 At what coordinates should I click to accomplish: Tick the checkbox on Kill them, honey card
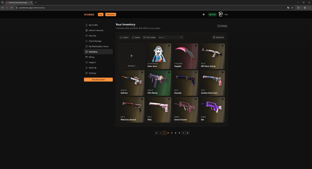pyautogui.click(x=222, y=46)
